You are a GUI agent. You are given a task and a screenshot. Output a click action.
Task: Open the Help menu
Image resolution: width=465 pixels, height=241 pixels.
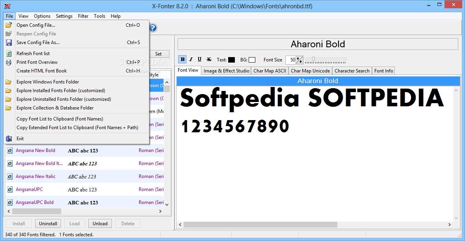[115, 16]
